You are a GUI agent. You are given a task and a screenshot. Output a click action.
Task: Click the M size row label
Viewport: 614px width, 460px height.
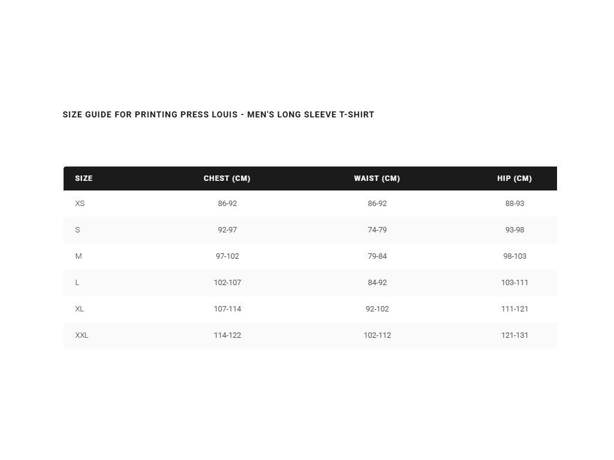(79, 256)
